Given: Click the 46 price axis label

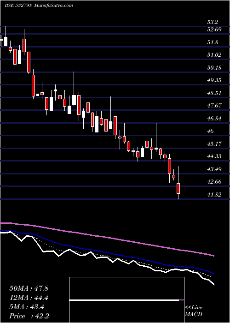Looking at the screenshot, I should (x=211, y=131).
